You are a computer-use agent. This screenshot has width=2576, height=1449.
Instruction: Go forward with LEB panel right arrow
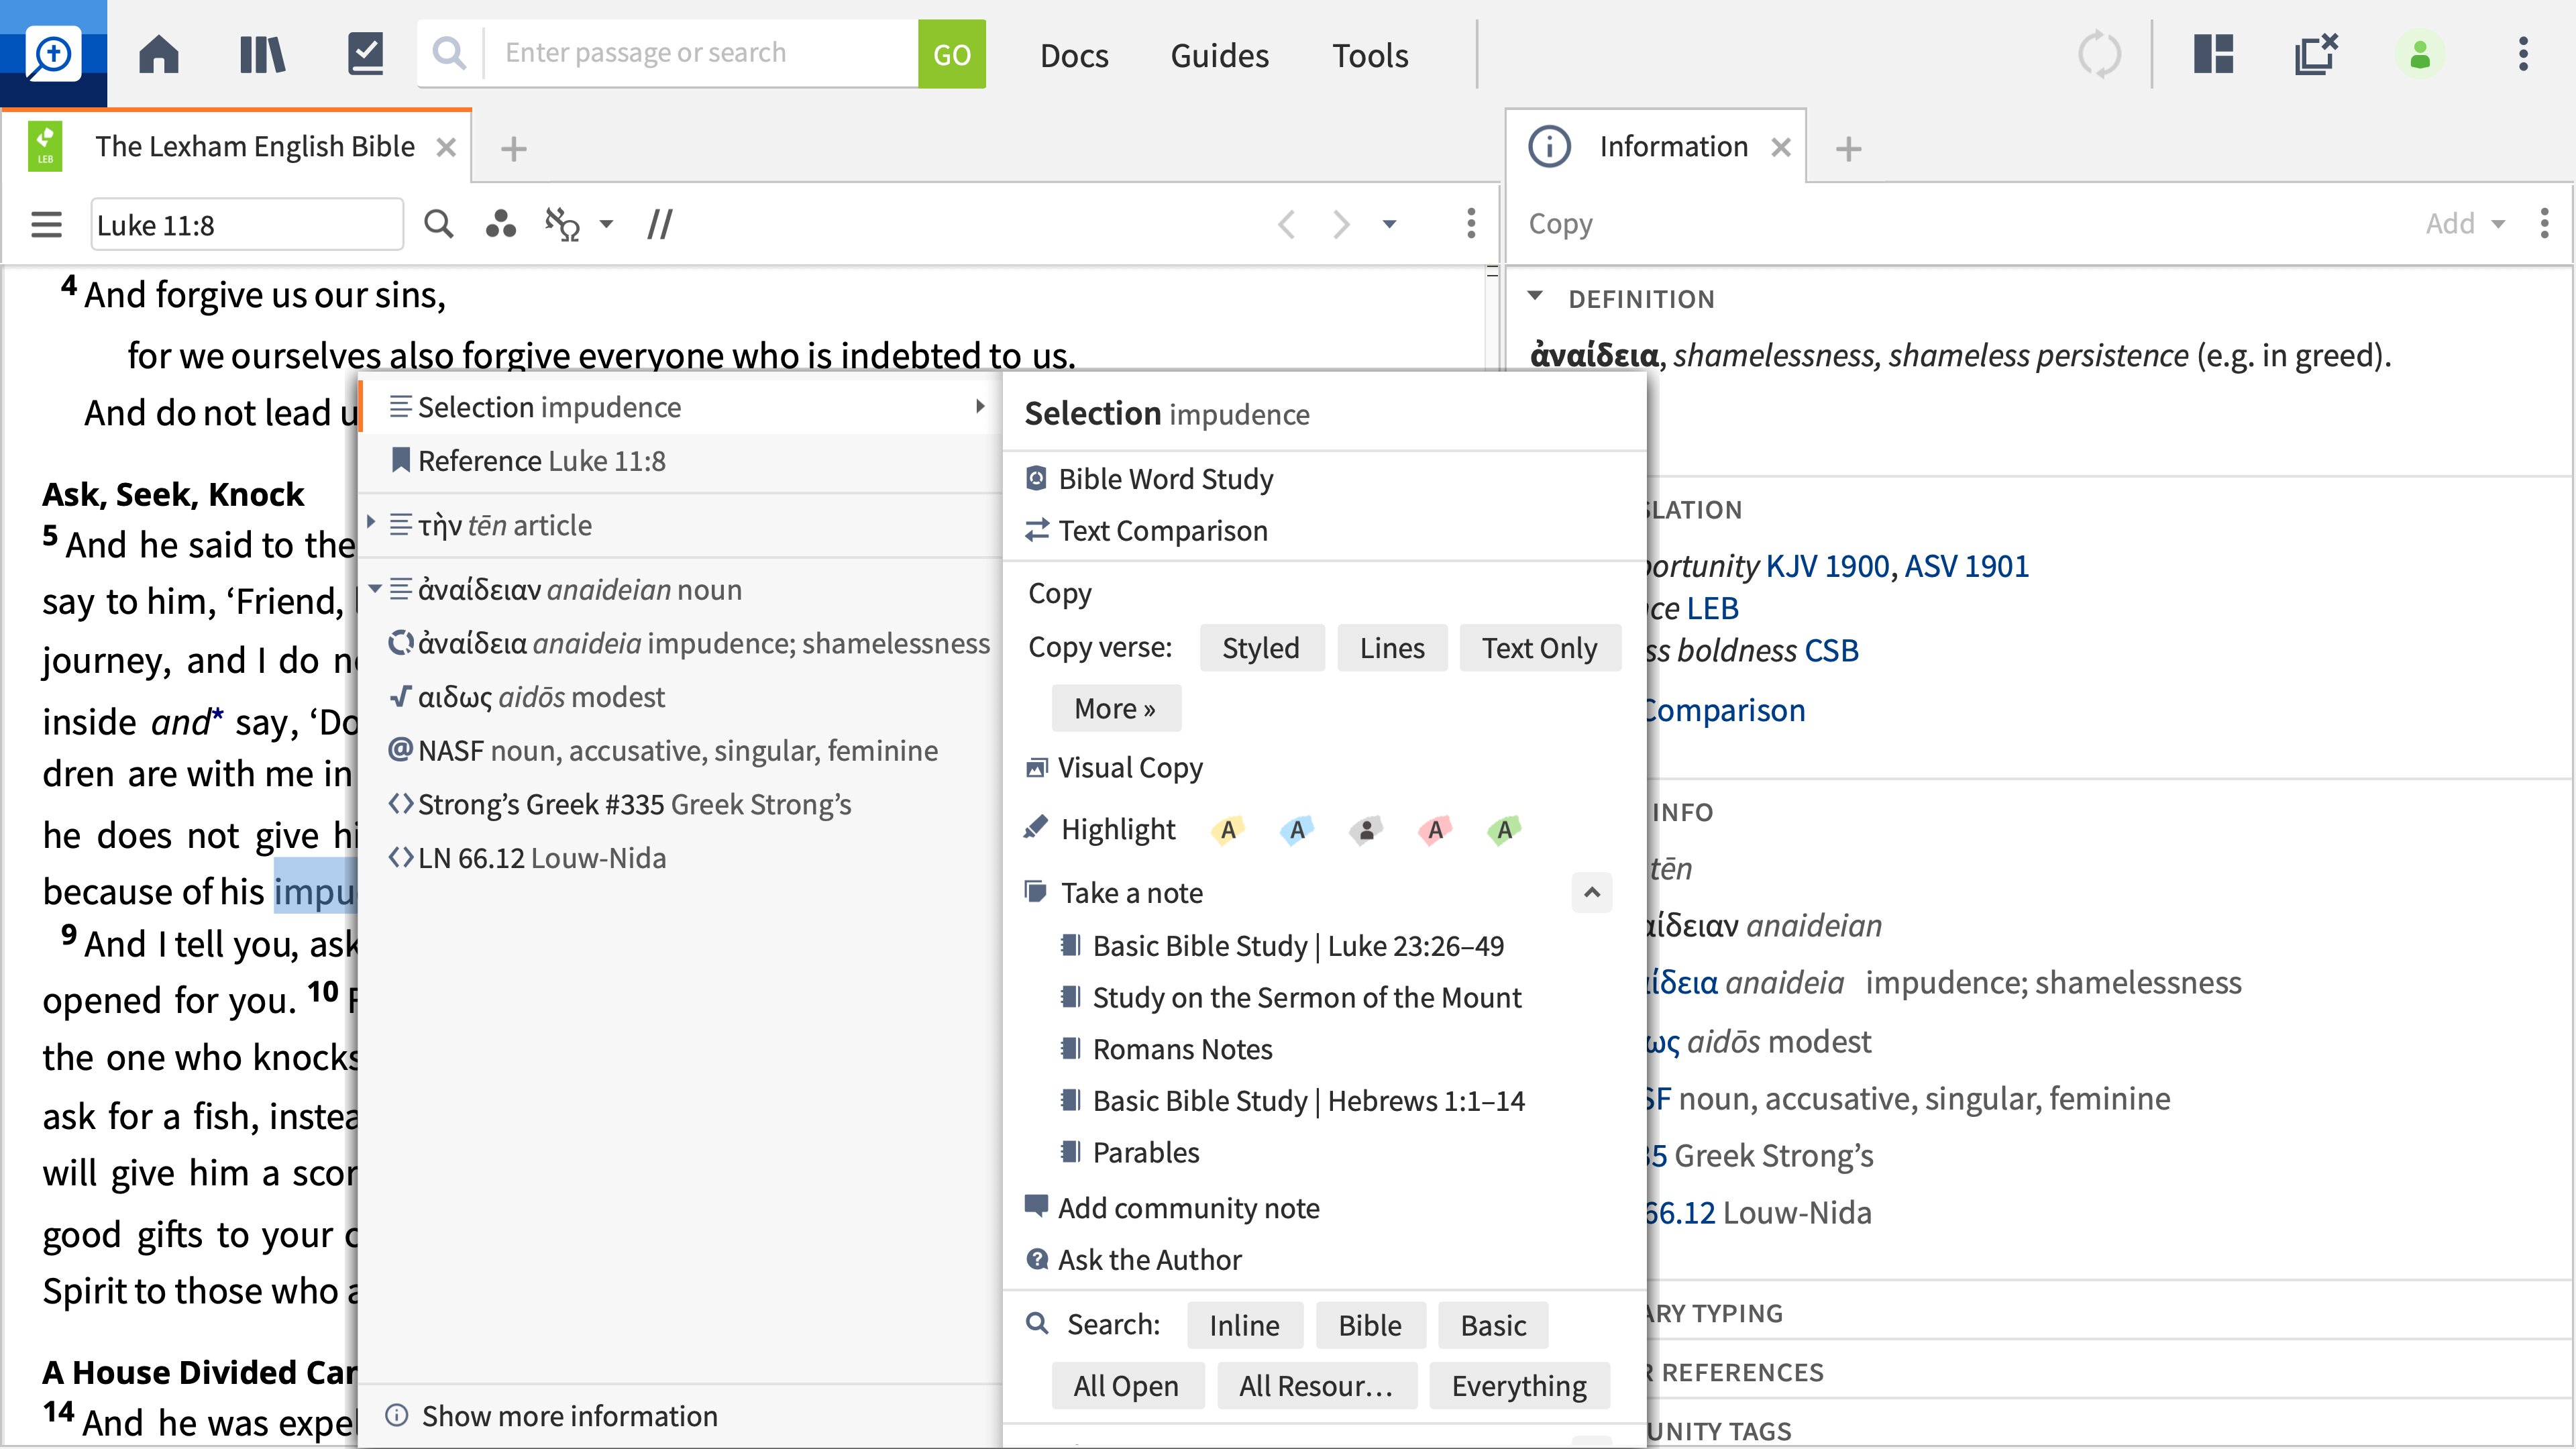click(x=1341, y=224)
